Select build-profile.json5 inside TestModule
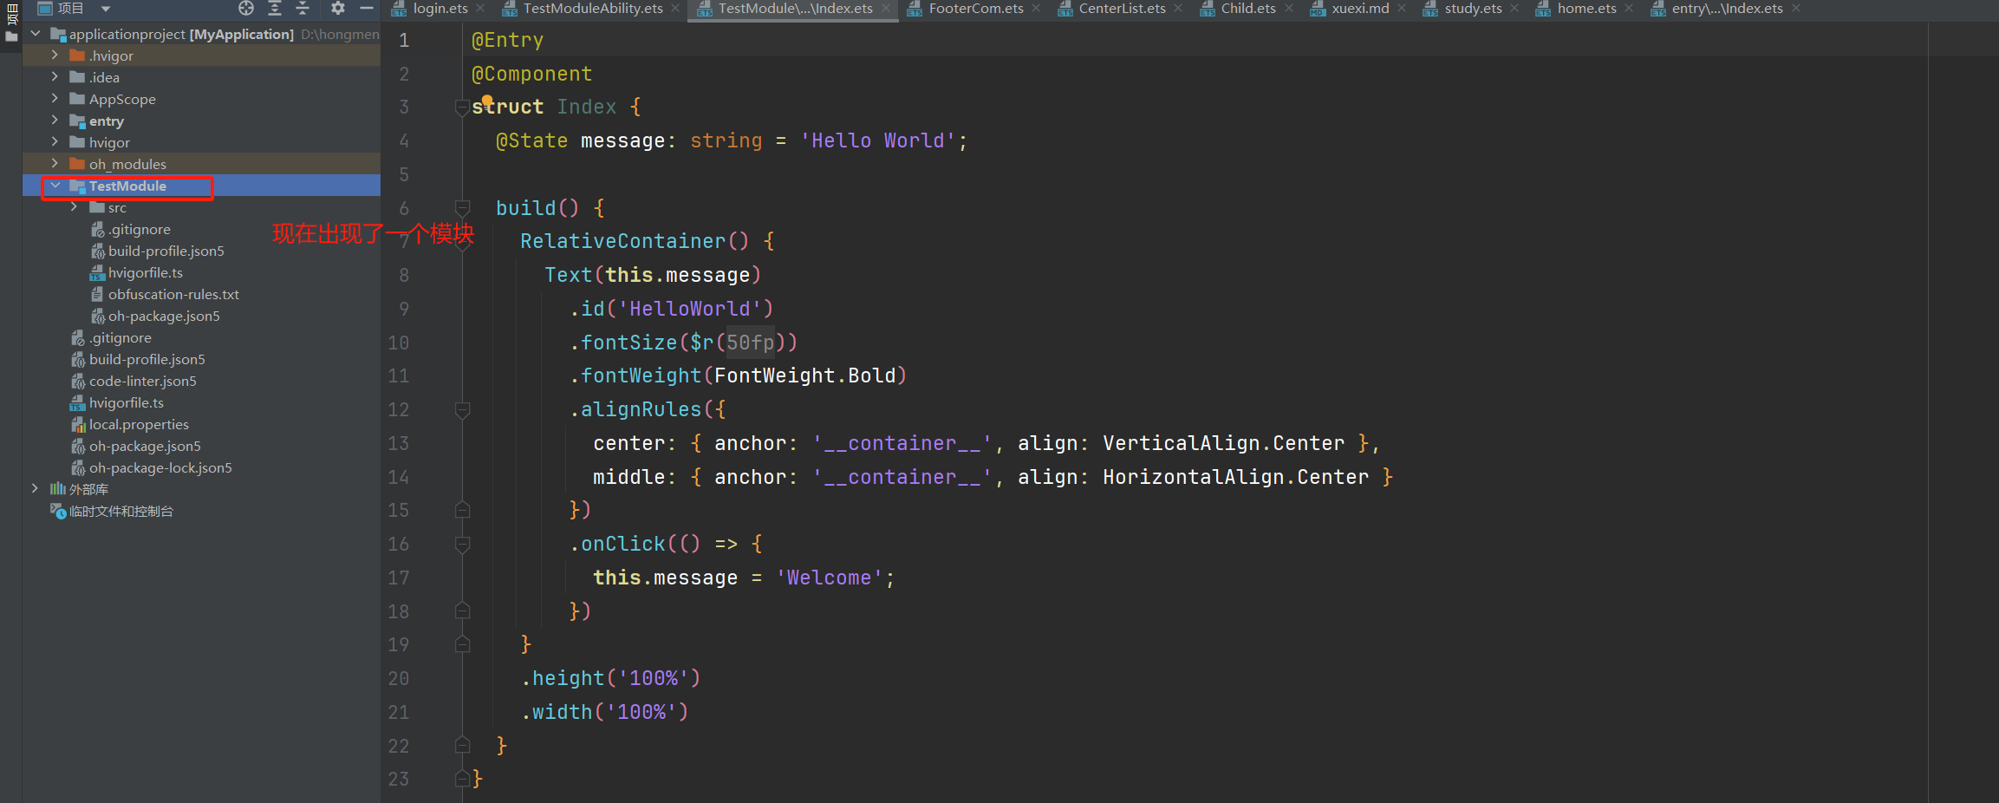Image resolution: width=1999 pixels, height=803 pixels. (x=166, y=251)
